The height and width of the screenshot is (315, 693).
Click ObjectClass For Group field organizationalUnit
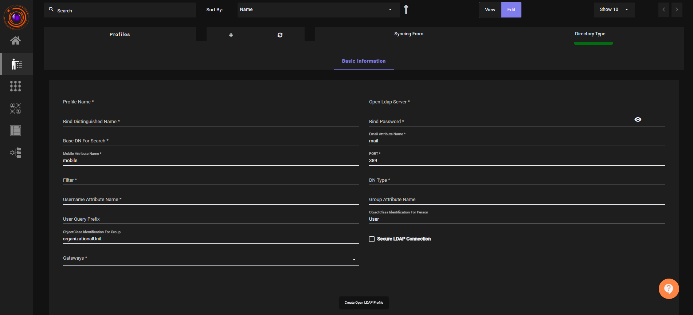coord(211,239)
